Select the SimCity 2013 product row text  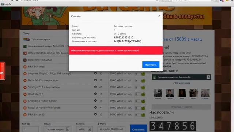44,87
